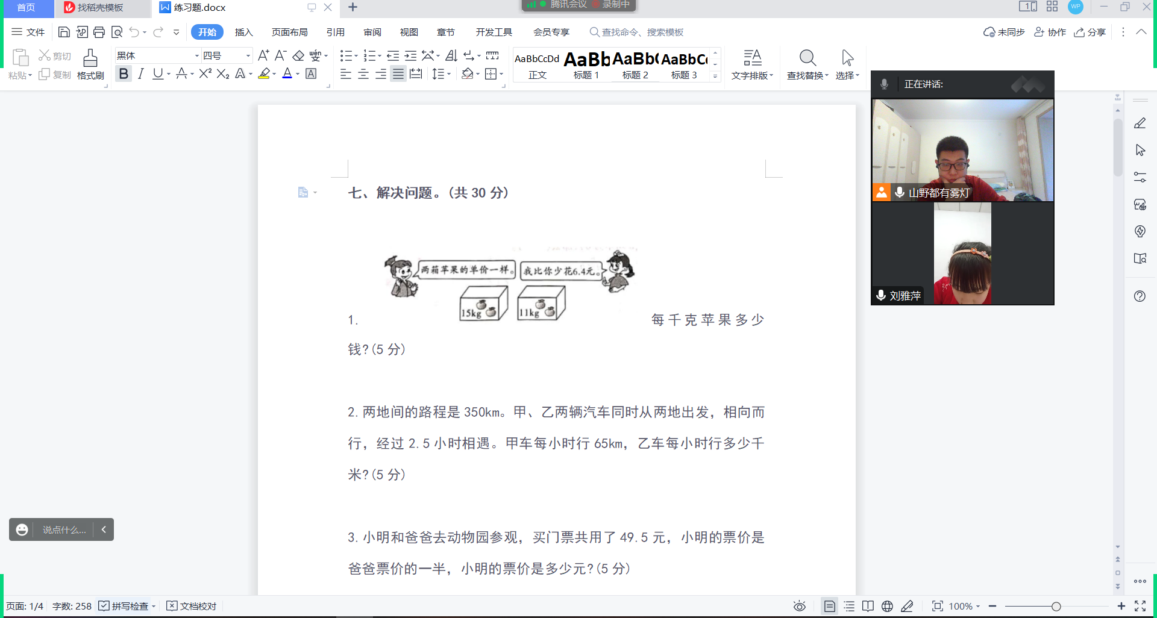The height and width of the screenshot is (618, 1157).
Task: Toggle eye protection mode in status bar
Action: coord(800,606)
